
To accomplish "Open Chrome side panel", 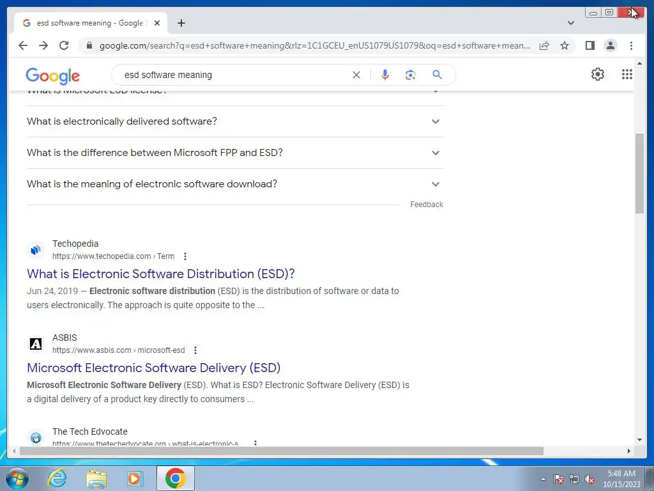I will point(589,45).
